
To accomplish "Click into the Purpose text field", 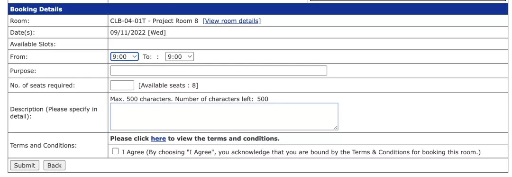I will [219, 71].
